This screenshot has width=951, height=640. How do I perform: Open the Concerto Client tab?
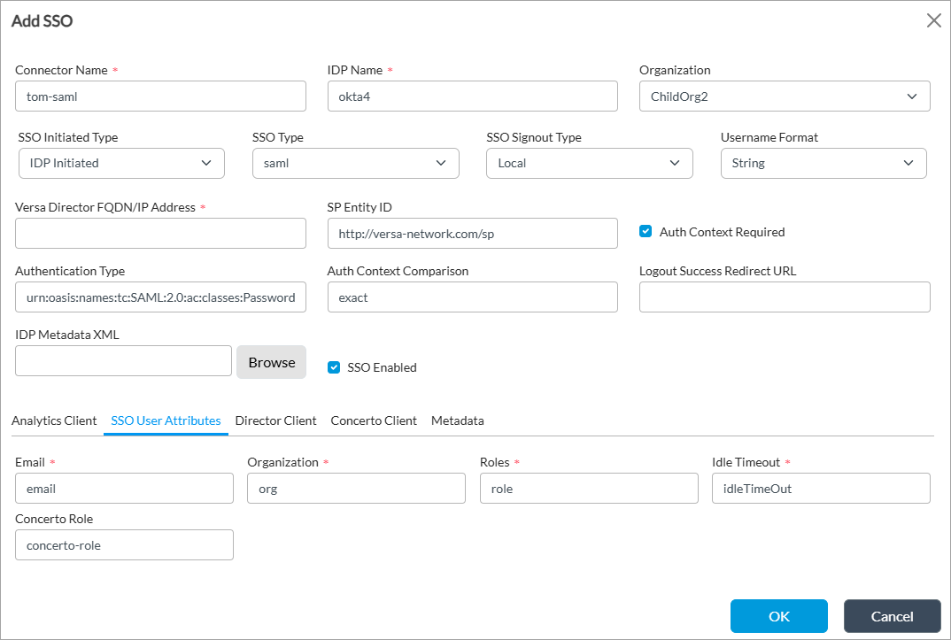coord(374,420)
